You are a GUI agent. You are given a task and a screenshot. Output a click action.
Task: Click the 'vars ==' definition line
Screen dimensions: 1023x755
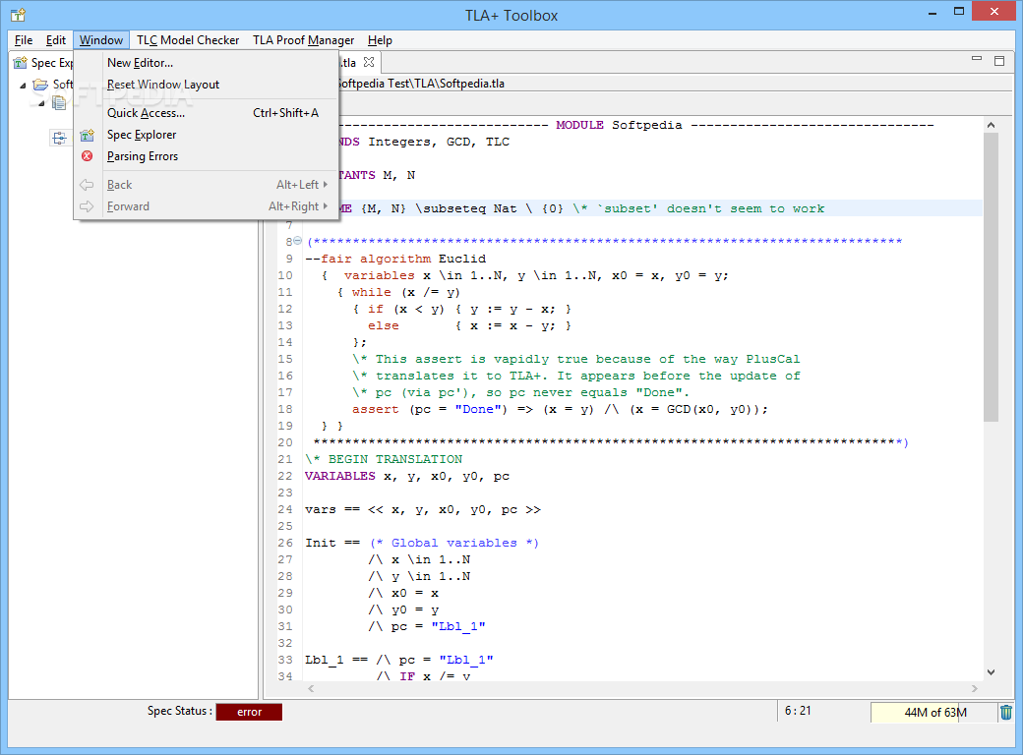423,510
